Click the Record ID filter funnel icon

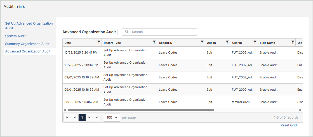click(202, 42)
